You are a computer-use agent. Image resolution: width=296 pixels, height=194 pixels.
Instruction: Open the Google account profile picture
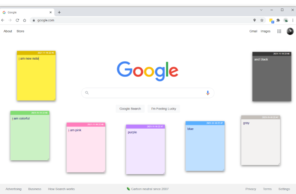pyautogui.click(x=290, y=31)
